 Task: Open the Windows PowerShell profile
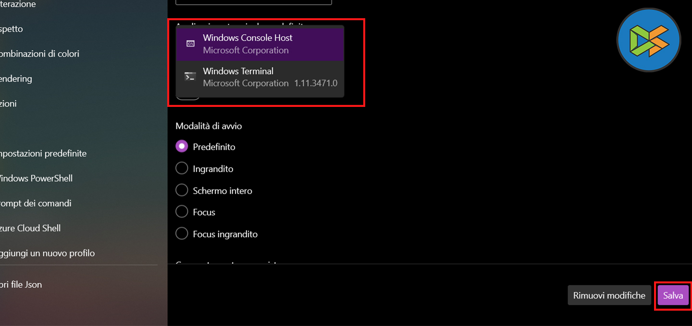[x=36, y=178]
